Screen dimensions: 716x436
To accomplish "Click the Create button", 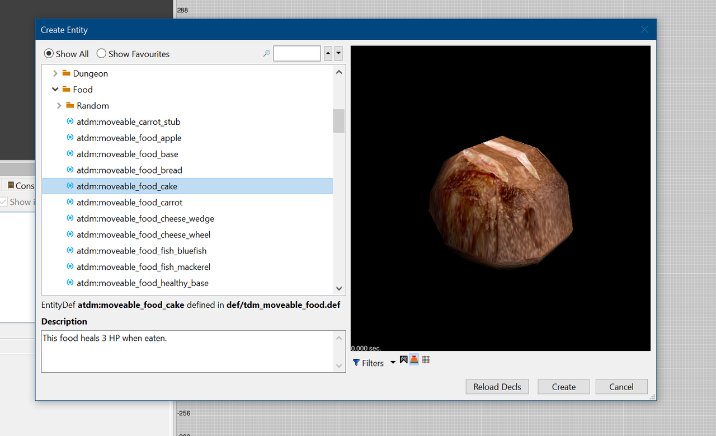I will coord(564,387).
